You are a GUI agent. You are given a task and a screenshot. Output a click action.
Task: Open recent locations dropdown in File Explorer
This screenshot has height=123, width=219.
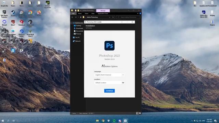point(78,17)
